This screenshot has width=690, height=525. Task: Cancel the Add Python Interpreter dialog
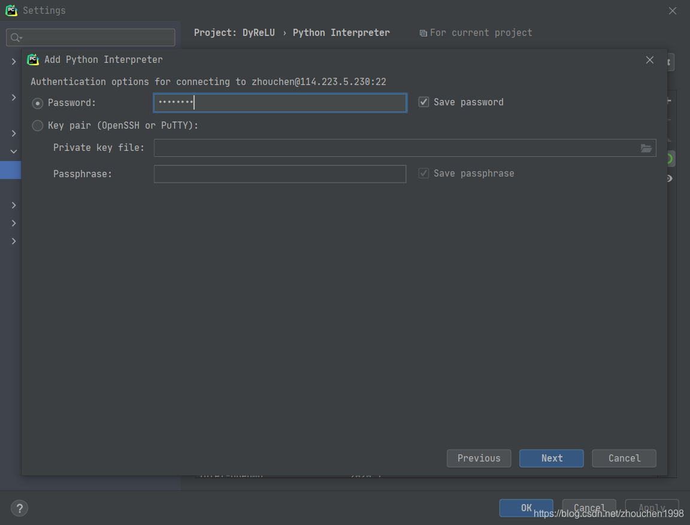[x=624, y=458]
